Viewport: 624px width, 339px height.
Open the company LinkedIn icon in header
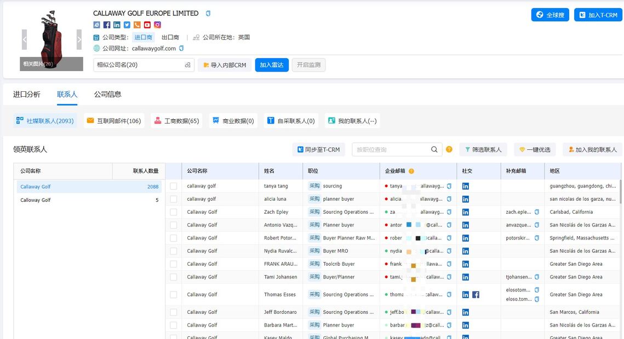point(117,25)
